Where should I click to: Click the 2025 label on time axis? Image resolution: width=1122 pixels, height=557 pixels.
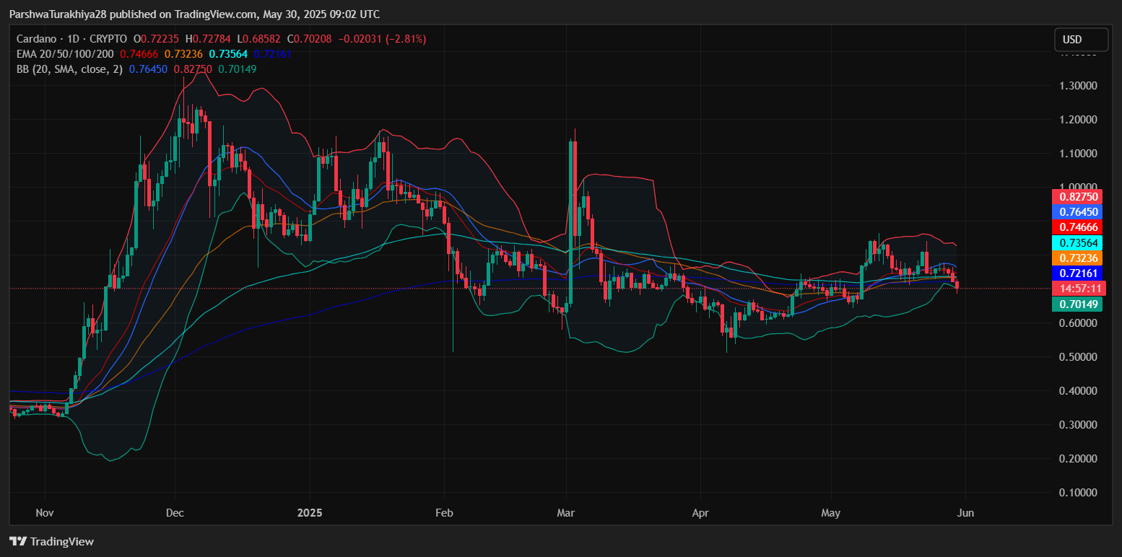(310, 514)
